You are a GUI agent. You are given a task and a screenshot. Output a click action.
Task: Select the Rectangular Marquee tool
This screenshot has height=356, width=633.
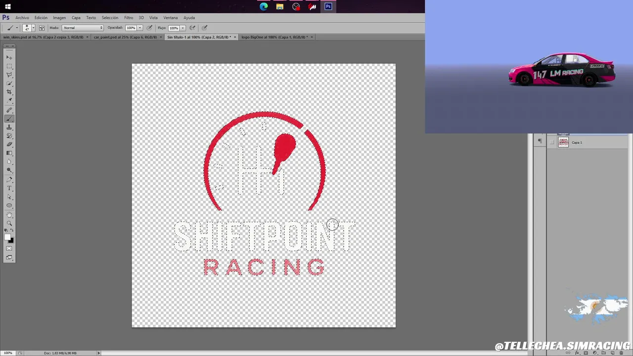pyautogui.click(x=9, y=66)
